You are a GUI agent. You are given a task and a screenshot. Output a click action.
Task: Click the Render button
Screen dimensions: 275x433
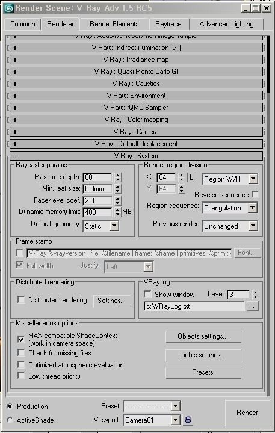(247, 413)
